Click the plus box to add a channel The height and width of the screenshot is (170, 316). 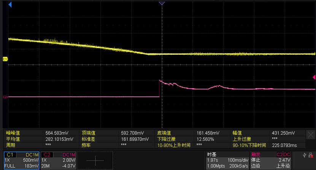tap(95, 160)
